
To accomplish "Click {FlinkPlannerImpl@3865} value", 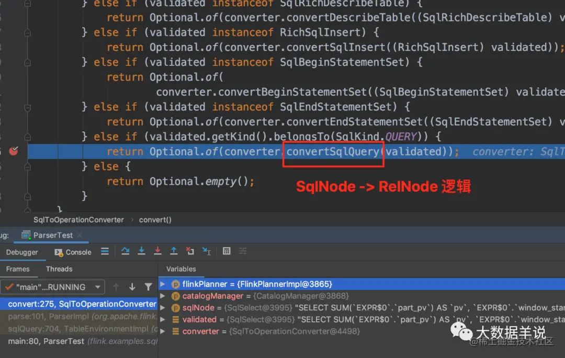I will 284,284.
